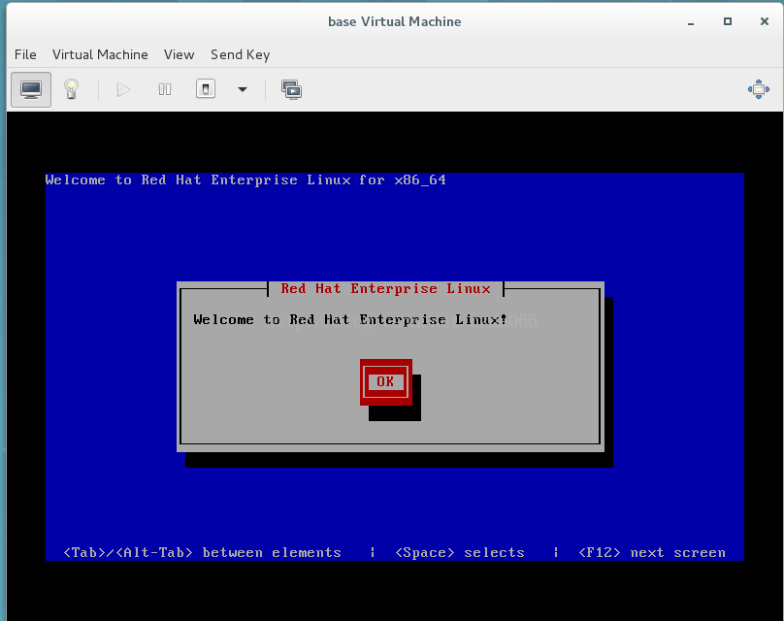The width and height of the screenshot is (784, 621).
Task: Shut down the virtual machine
Action: coord(206,89)
